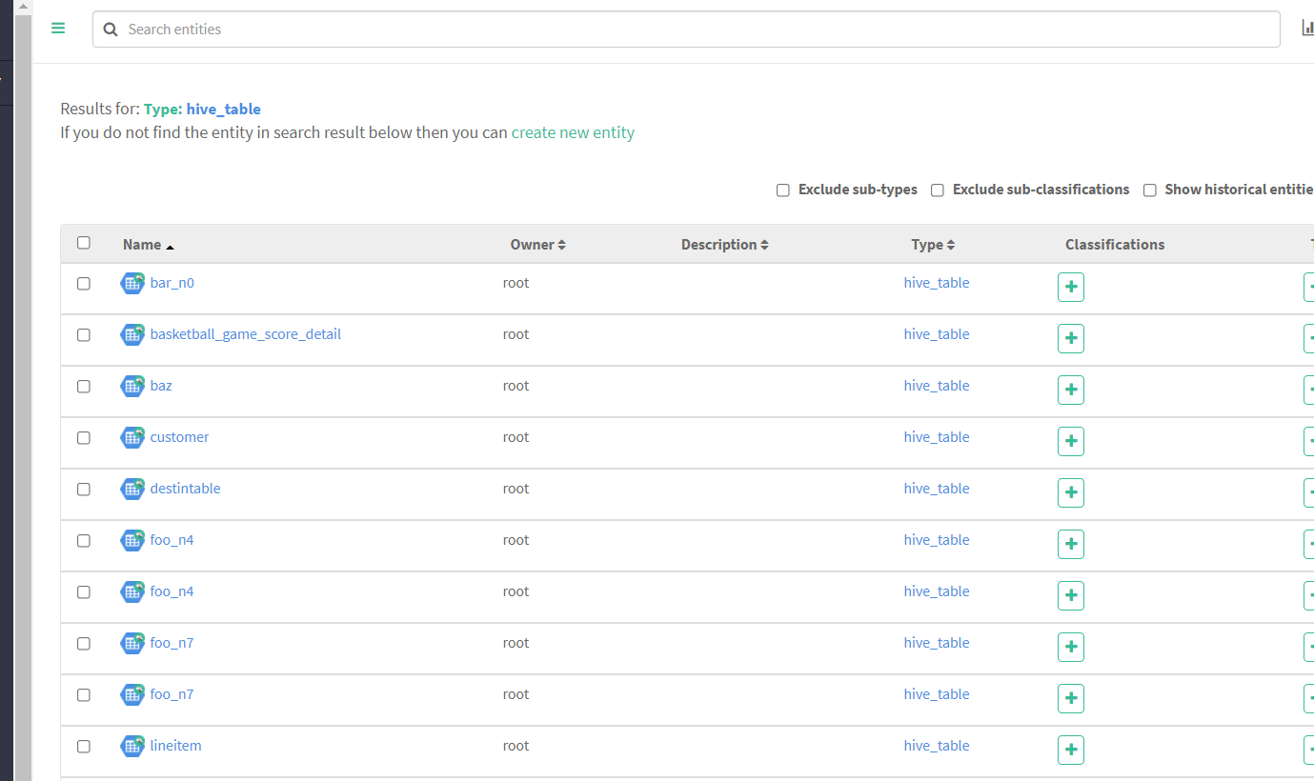This screenshot has height=781, width=1314.
Task: Click the table icon beside basketball_game_score_detail
Action: pos(131,334)
